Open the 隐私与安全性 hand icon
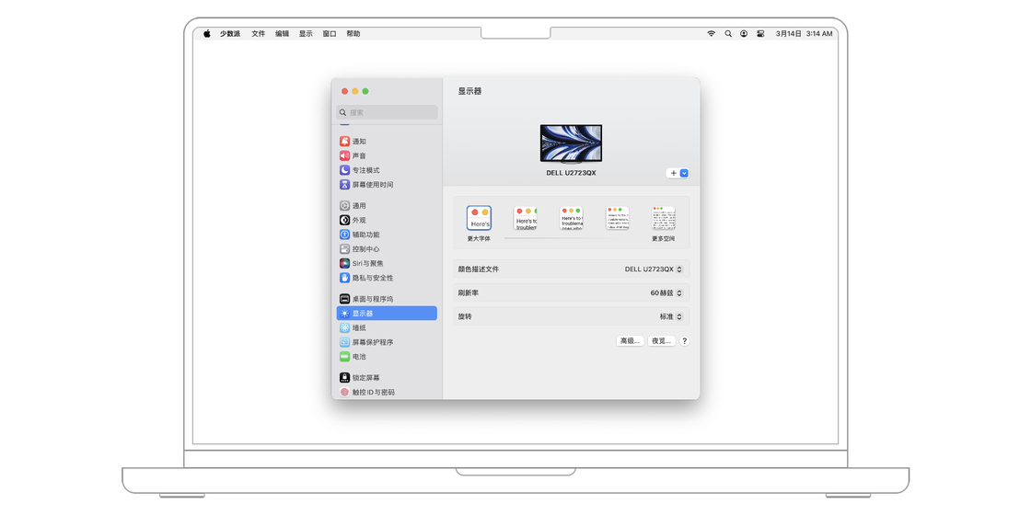 (344, 278)
